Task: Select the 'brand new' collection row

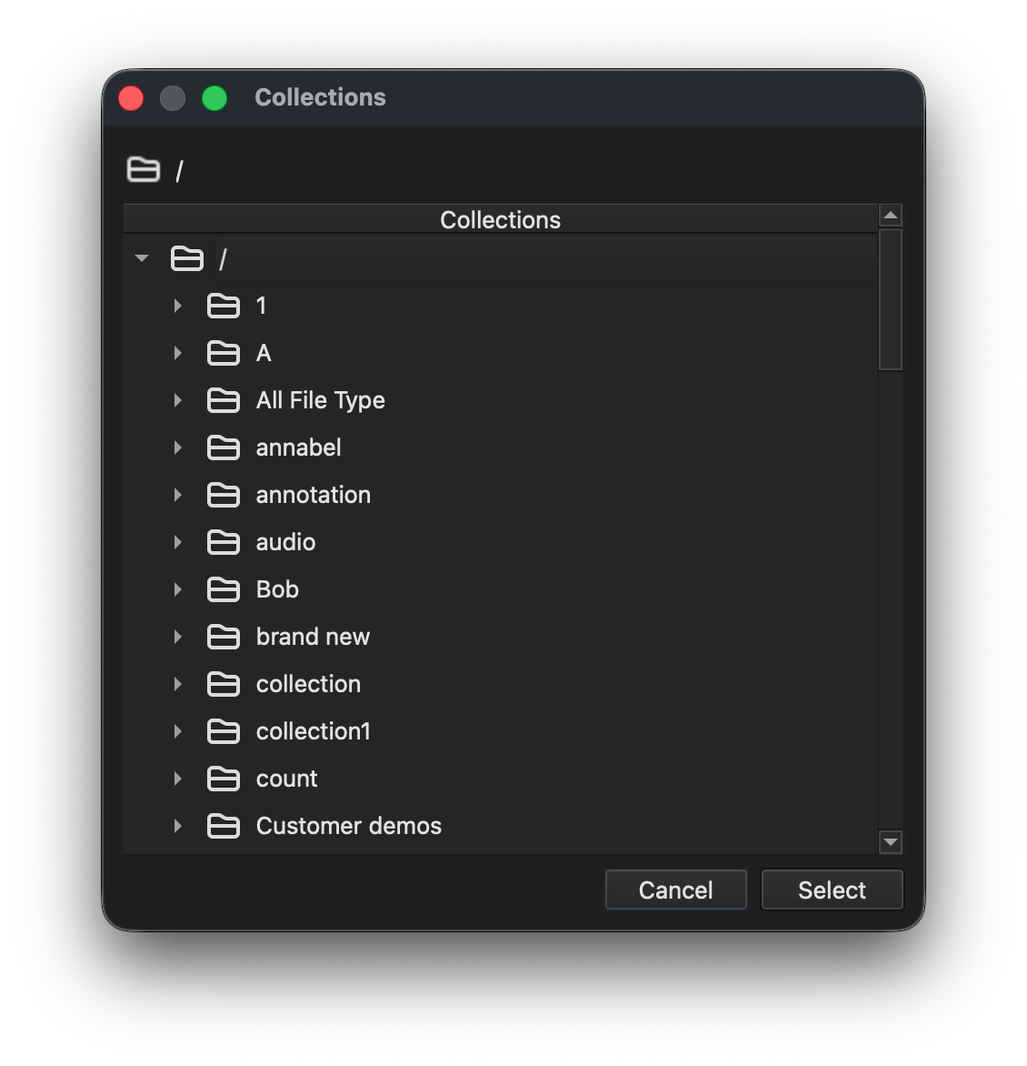Action: [x=500, y=637]
